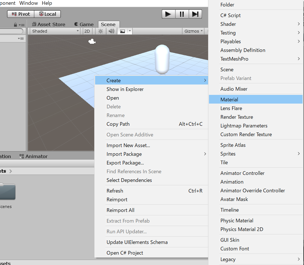The height and width of the screenshot is (265, 304).
Task: Create an Animator Controller
Action: coord(256,173)
